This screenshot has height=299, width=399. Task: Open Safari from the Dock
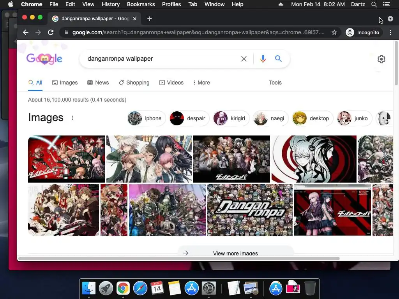pos(140,288)
